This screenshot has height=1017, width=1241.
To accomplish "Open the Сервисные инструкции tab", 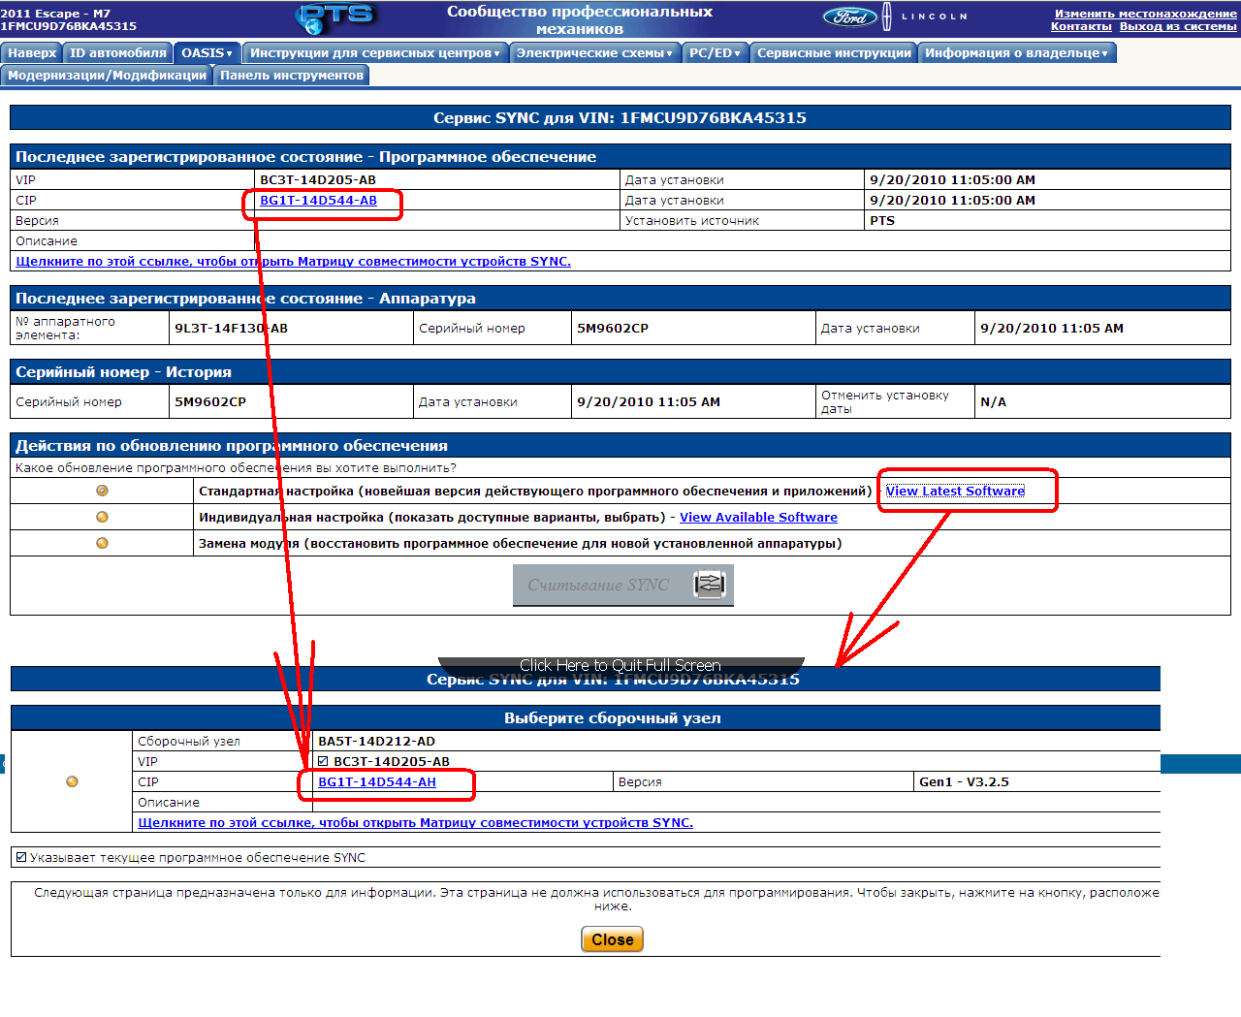I will pyautogui.click(x=834, y=53).
